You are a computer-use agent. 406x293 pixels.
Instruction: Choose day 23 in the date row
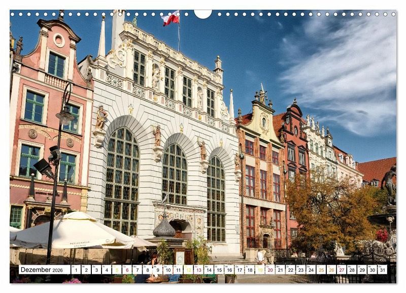301,270
